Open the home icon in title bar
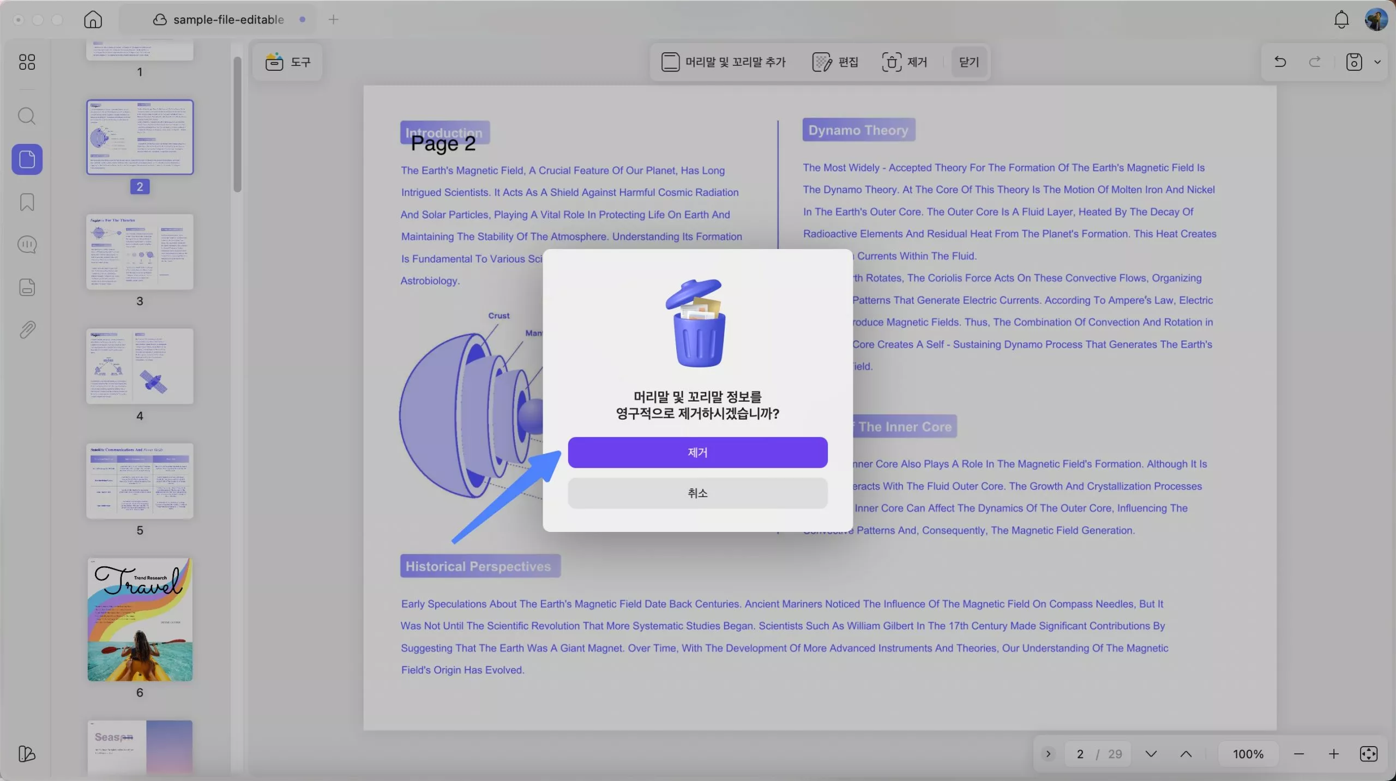Viewport: 1396px width, 781px height. pyautogui.click(x=93, y=20)
